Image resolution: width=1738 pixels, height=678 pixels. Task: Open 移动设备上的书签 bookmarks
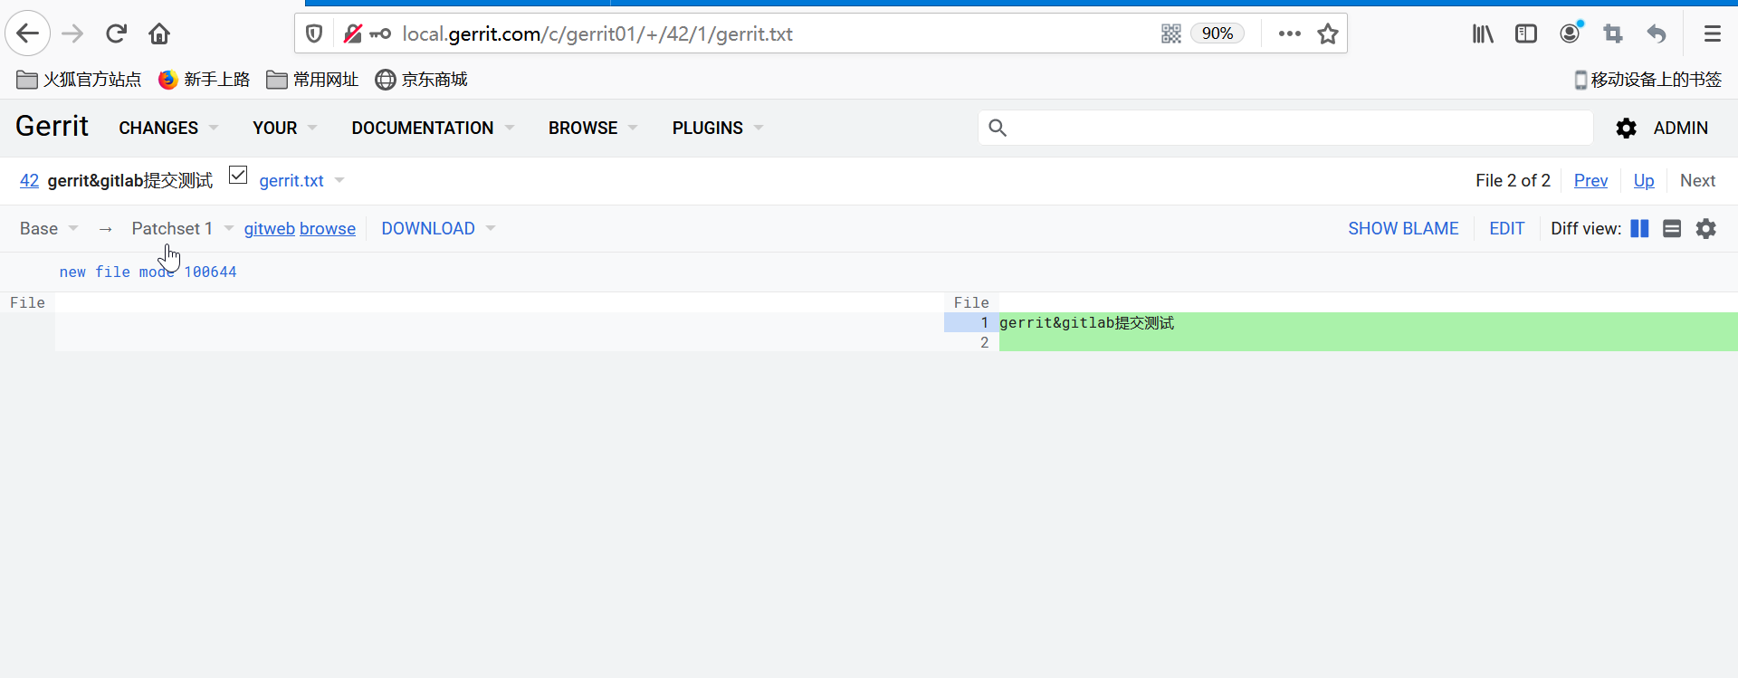click(1647, 80)
